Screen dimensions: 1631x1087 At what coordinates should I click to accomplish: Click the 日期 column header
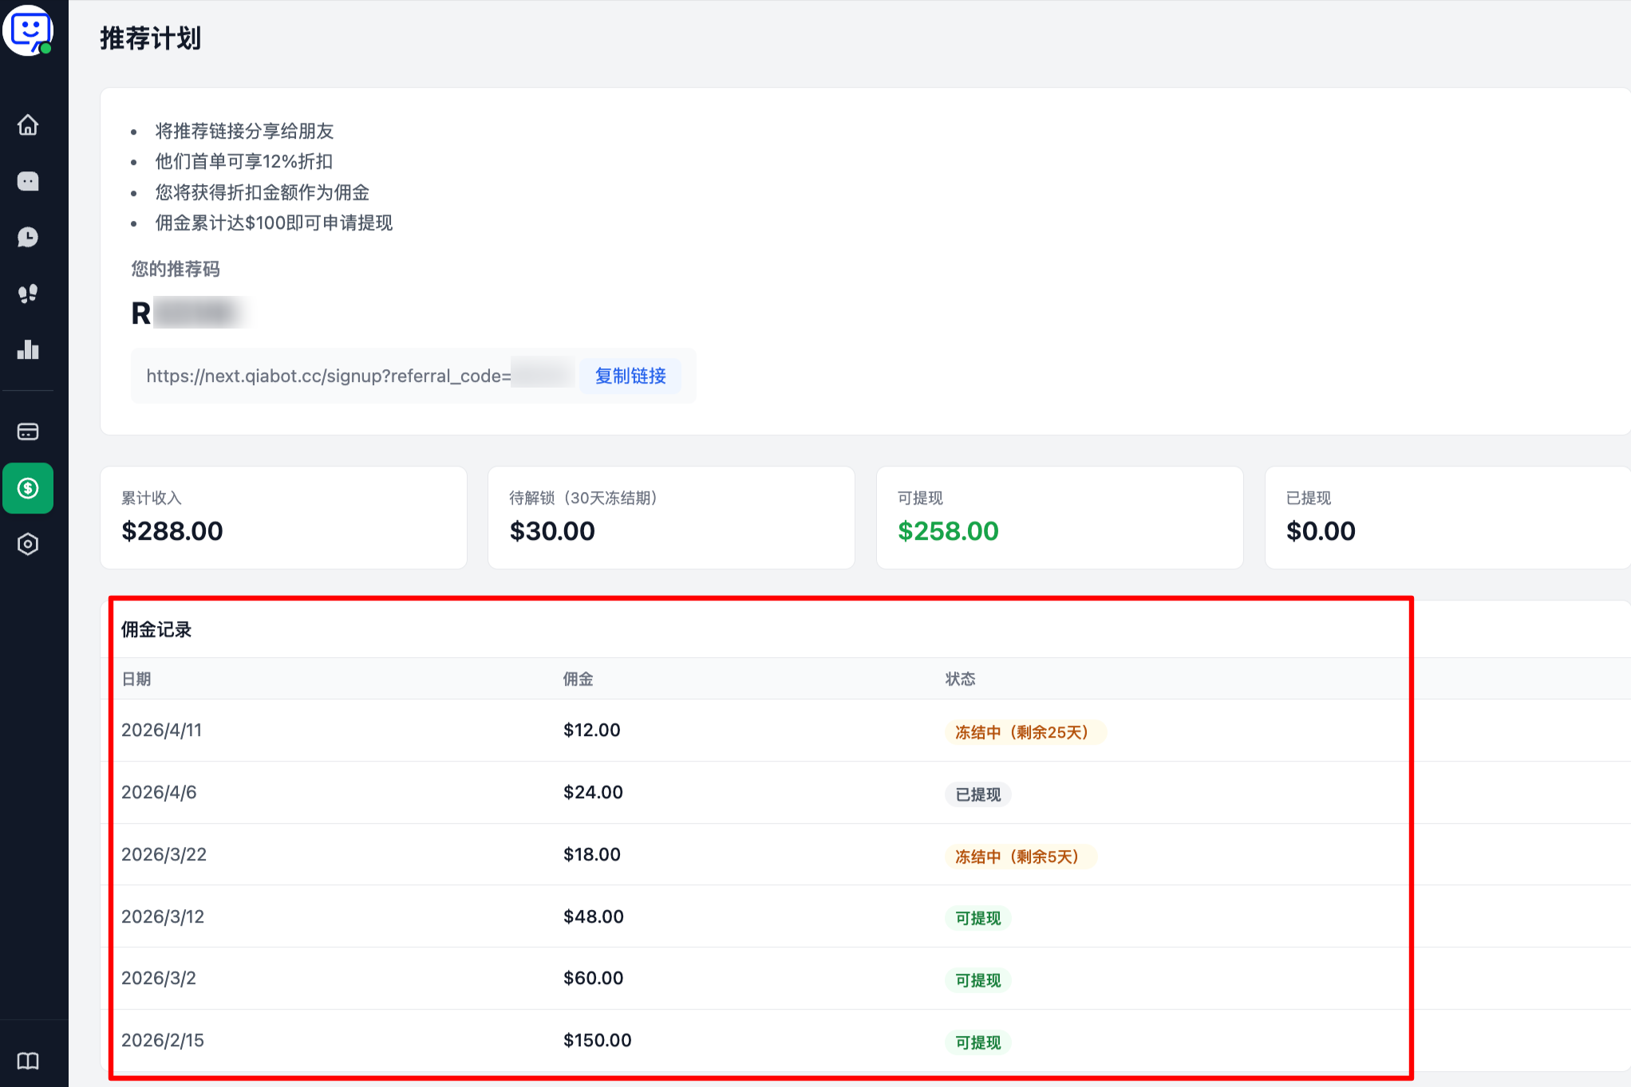point(136,679)
